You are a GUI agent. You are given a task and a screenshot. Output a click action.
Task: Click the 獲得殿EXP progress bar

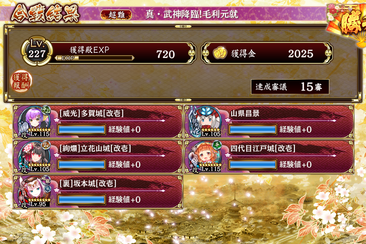[x=95, y=58]
